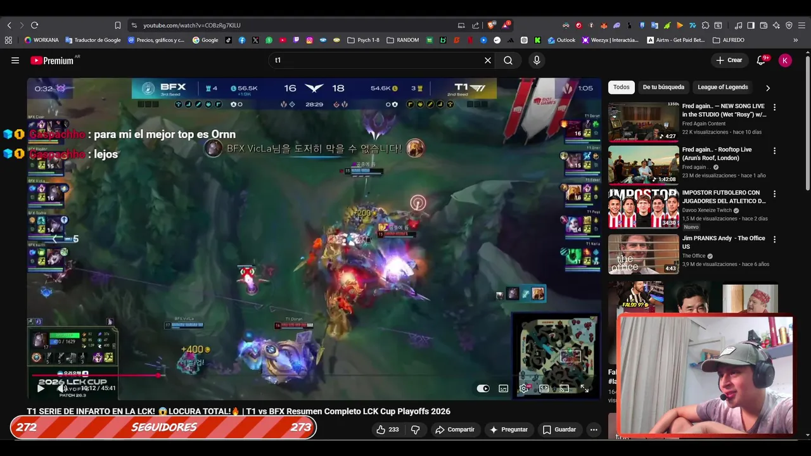Expand the Psych 1-8 bookmarks folder
The width and height of the screenshot is (811, 456).
(x=363, y=40)
